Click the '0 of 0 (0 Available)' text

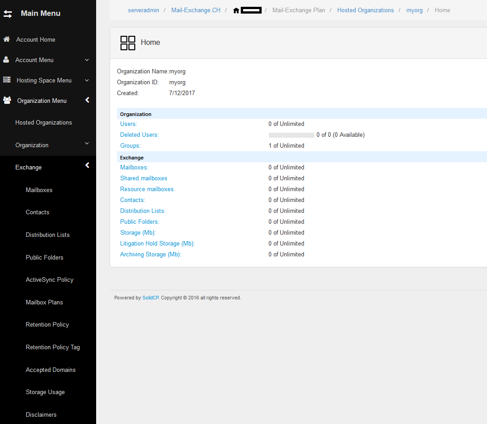coord(341,135)
